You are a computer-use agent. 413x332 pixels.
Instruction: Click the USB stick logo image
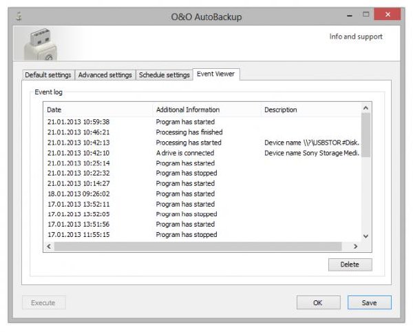click(x=41, y=44)
